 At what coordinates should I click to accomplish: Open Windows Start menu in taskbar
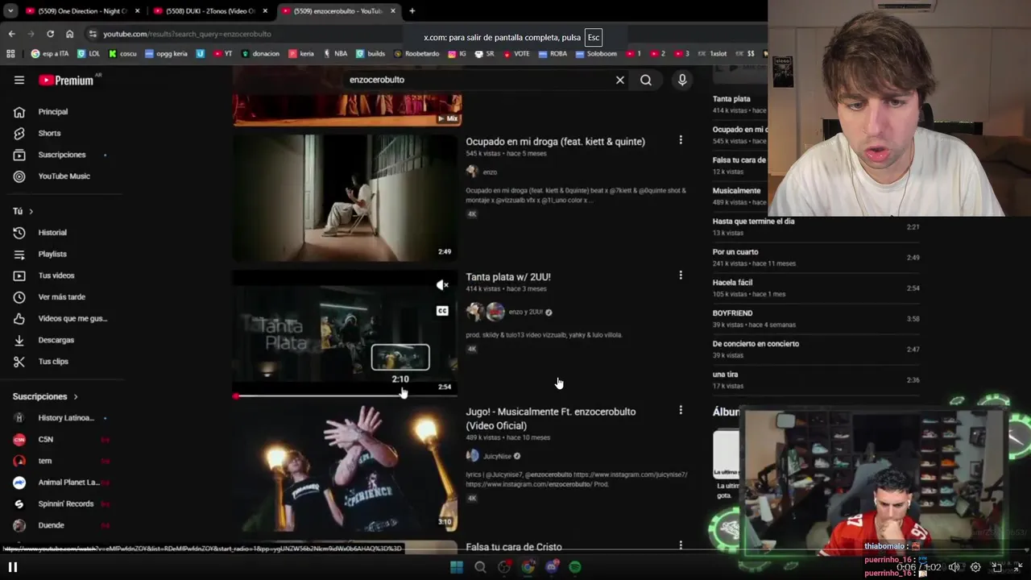(x=457, y=567)
